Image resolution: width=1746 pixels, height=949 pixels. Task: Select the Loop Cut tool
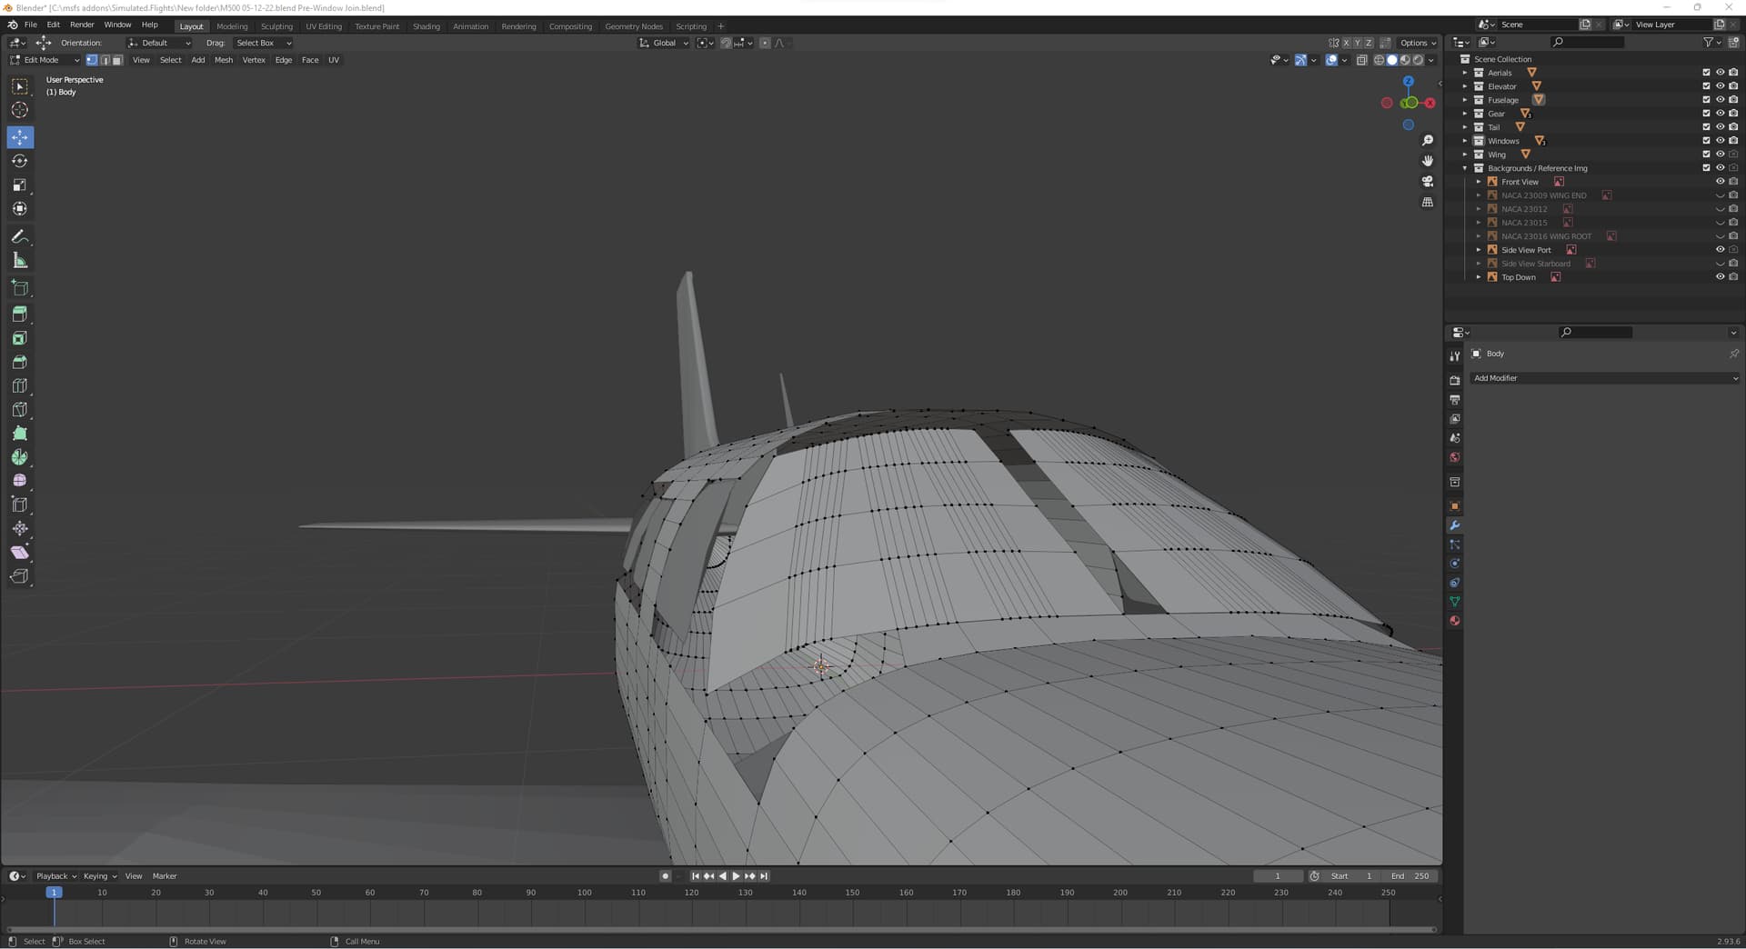[20, 386]
